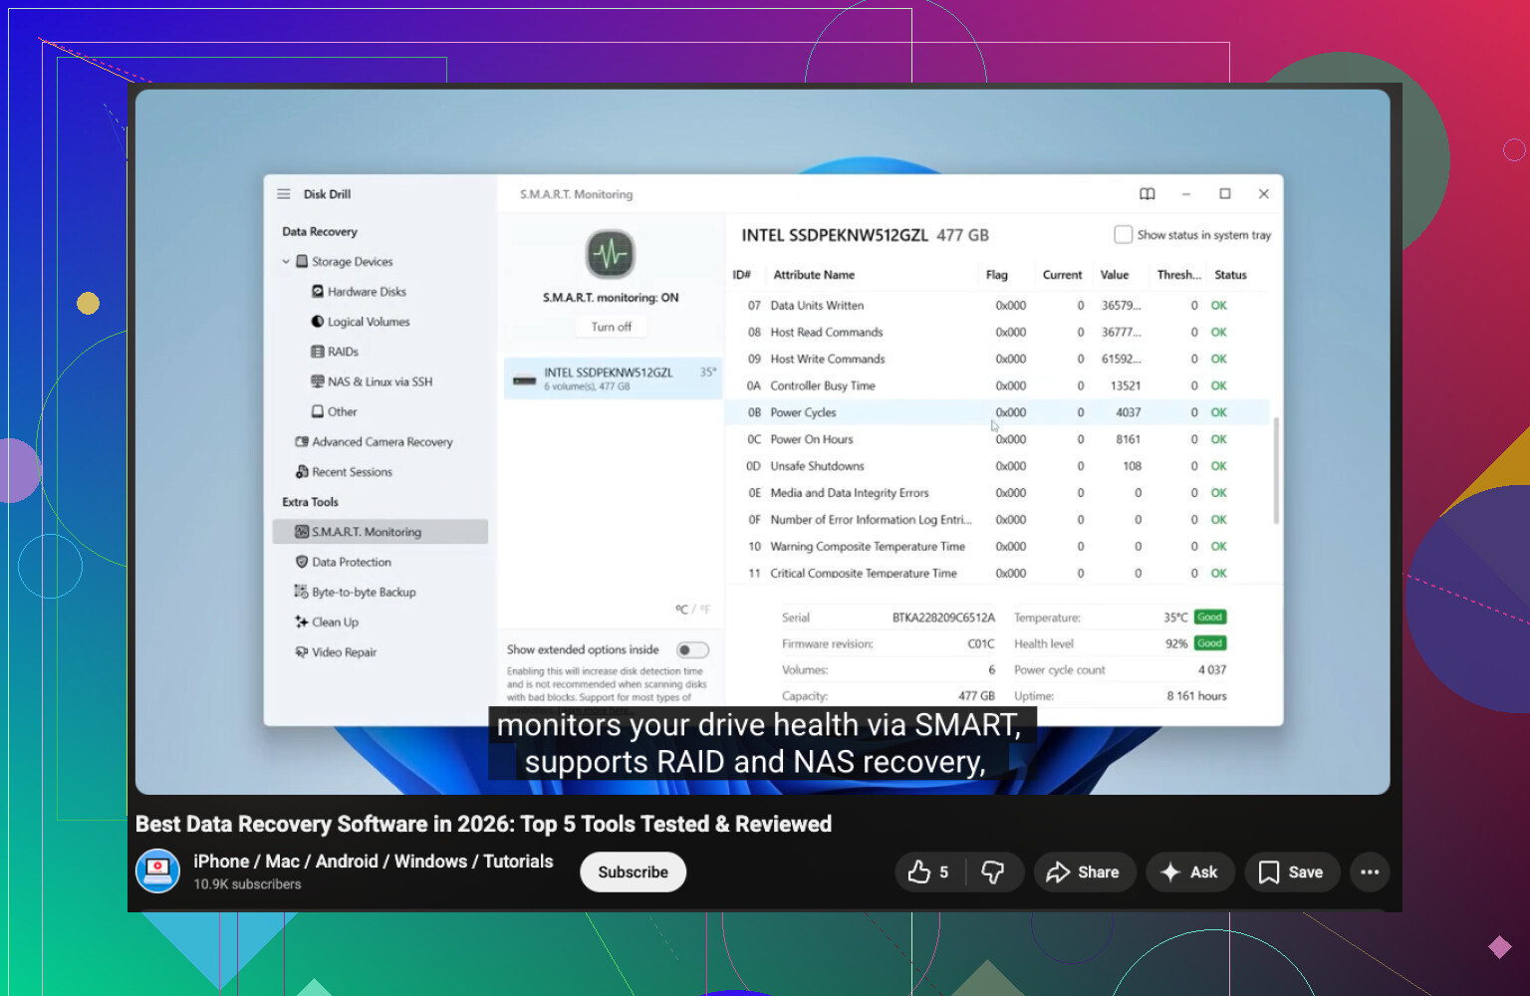1530x996 pixels.
Task: Click the Byte-to-byte Backup icon
Action: coord(302,591)
